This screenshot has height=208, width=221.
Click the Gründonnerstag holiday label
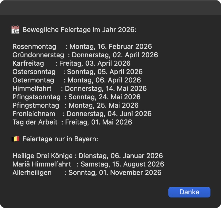(38, 55)
